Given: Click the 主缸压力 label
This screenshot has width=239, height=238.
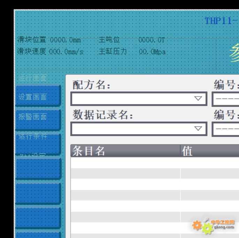Looking at the screenshot, I should click(x=113, y=51).
